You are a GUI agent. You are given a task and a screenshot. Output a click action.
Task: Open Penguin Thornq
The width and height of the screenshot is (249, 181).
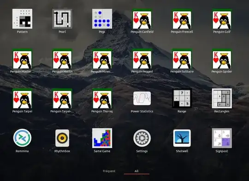(102, 98)
